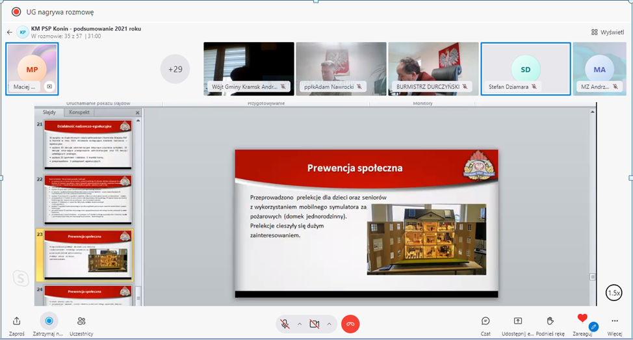Click Udostępnij ekran share screen icon

[517, 321]
